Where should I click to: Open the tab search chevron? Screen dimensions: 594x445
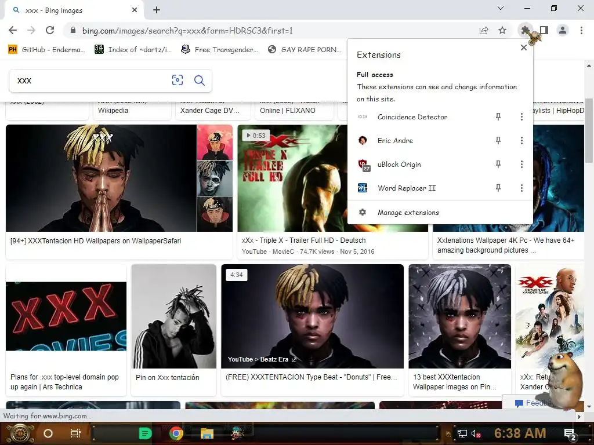(x=501, y=8)
